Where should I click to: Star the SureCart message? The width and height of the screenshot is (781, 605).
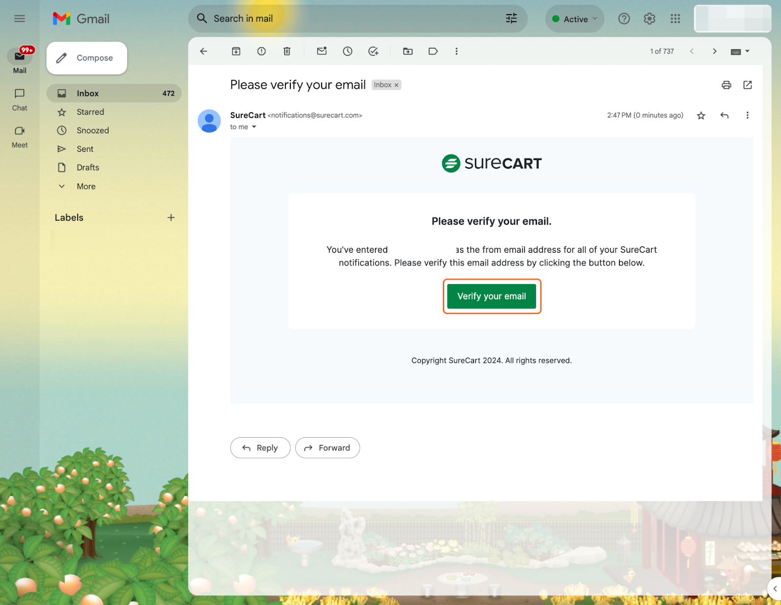(x=701, y=116)
